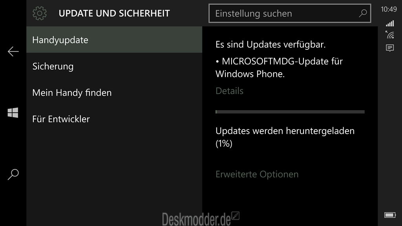Click the settings gear icon in header
This screenshot has height=226, width=402.
coord(40,13)
